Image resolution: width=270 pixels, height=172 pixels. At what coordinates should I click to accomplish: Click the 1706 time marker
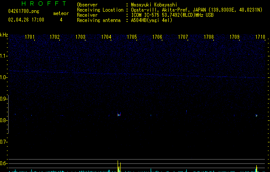[x=157, y=37]
